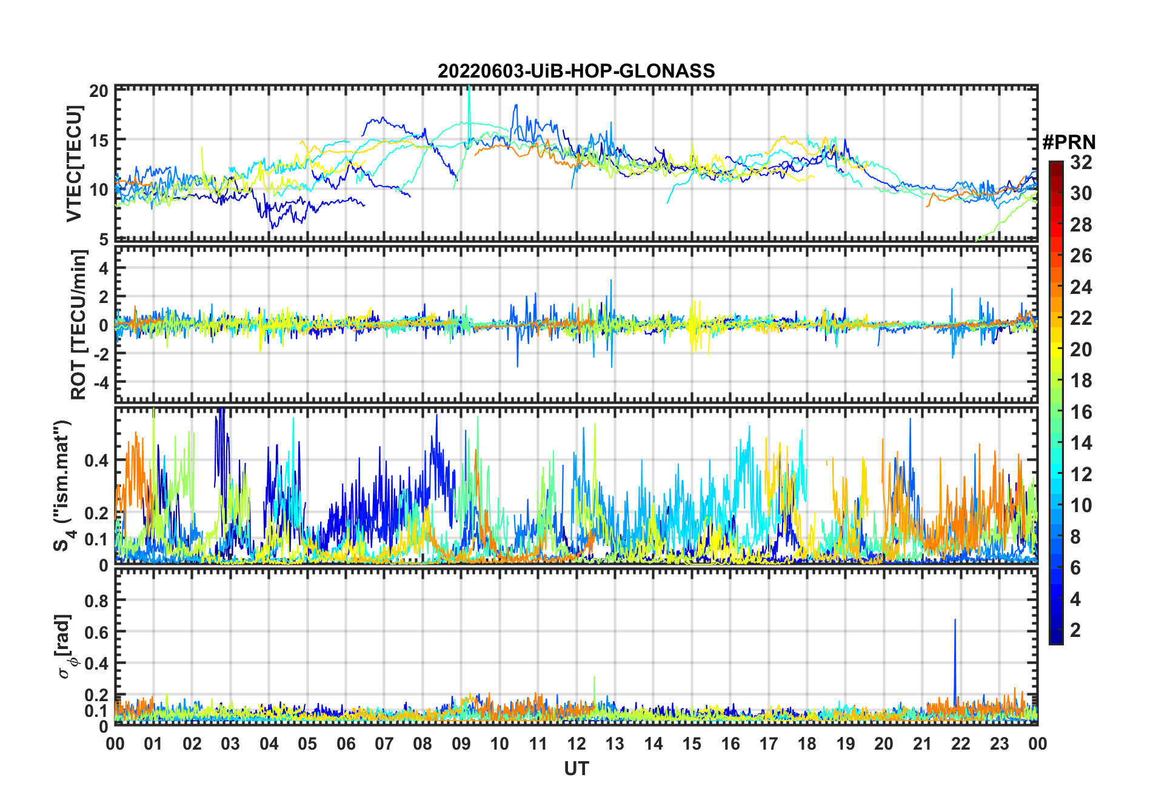Select the -4 tick on the ROT axis

coord(99,383)
